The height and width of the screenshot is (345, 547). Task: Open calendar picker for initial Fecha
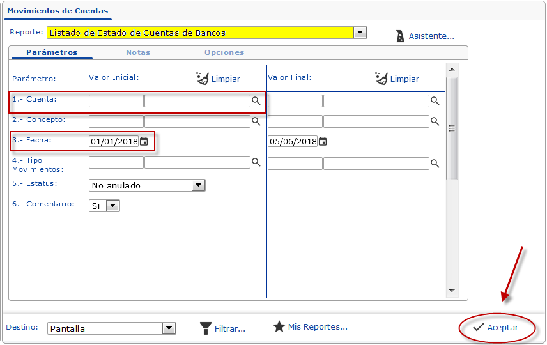144,141
